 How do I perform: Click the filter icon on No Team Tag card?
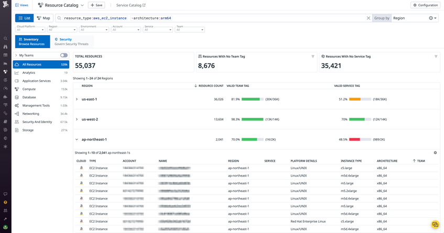tap(313, 57)
